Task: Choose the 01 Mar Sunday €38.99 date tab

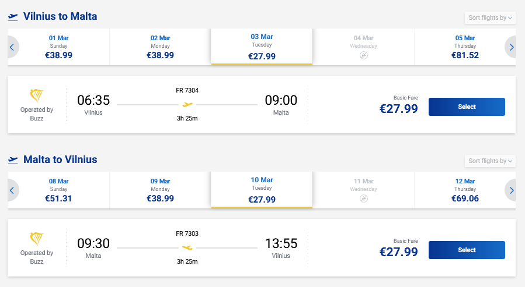Action: pos(58,47)
